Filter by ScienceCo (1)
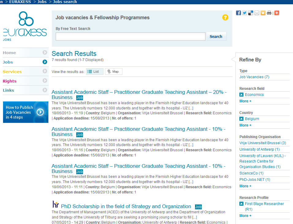293x224 pixels. click(x=251, y=173)
